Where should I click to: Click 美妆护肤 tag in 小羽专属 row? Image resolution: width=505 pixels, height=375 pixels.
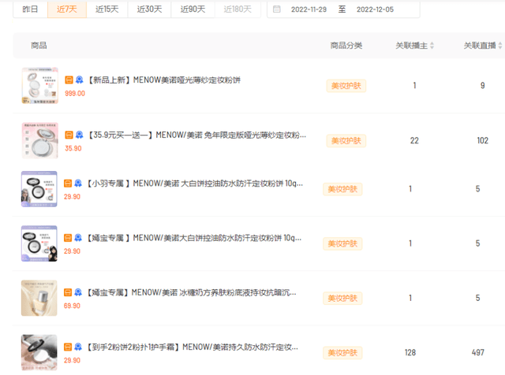click(x=342, y=189)
